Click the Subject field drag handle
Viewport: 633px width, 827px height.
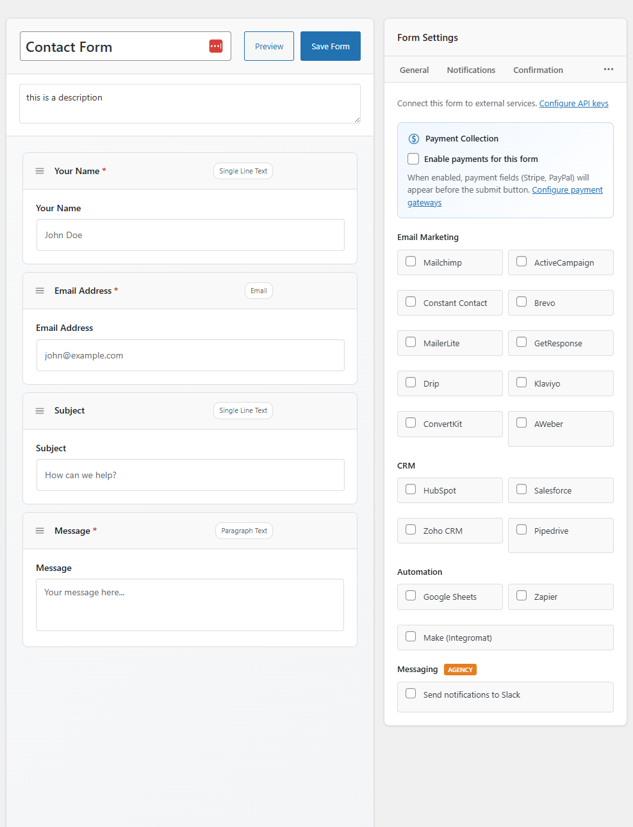point(40,410)
